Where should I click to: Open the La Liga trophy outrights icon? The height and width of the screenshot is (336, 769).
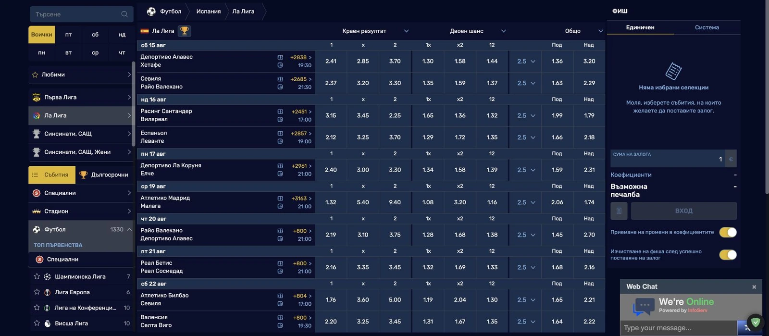click(184, 31)
